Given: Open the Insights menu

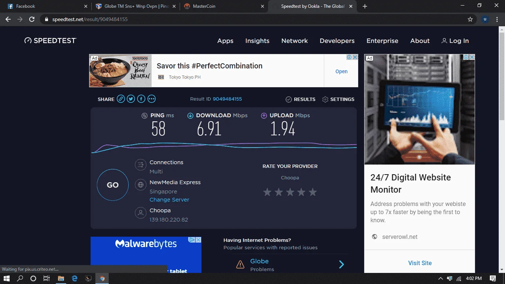Looking at the screenshot, I should coord(257,41).
